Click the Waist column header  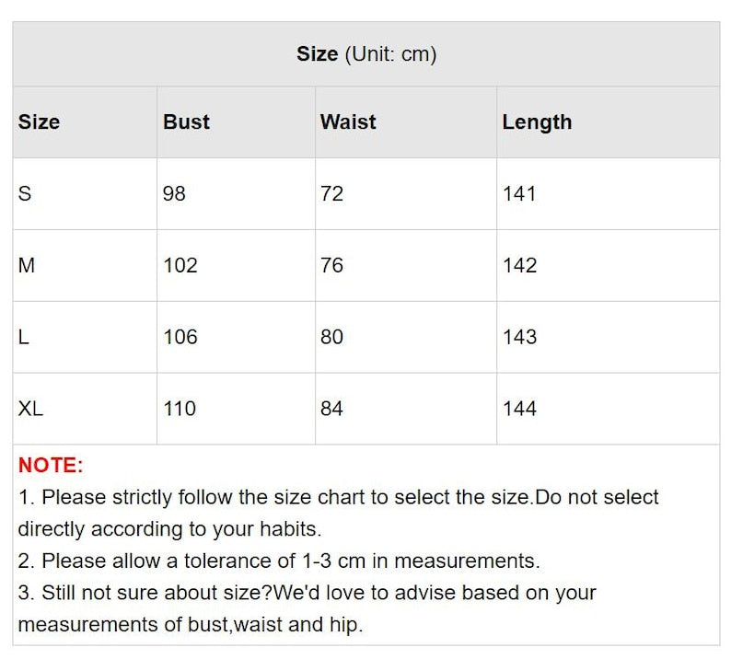(348, 122)
